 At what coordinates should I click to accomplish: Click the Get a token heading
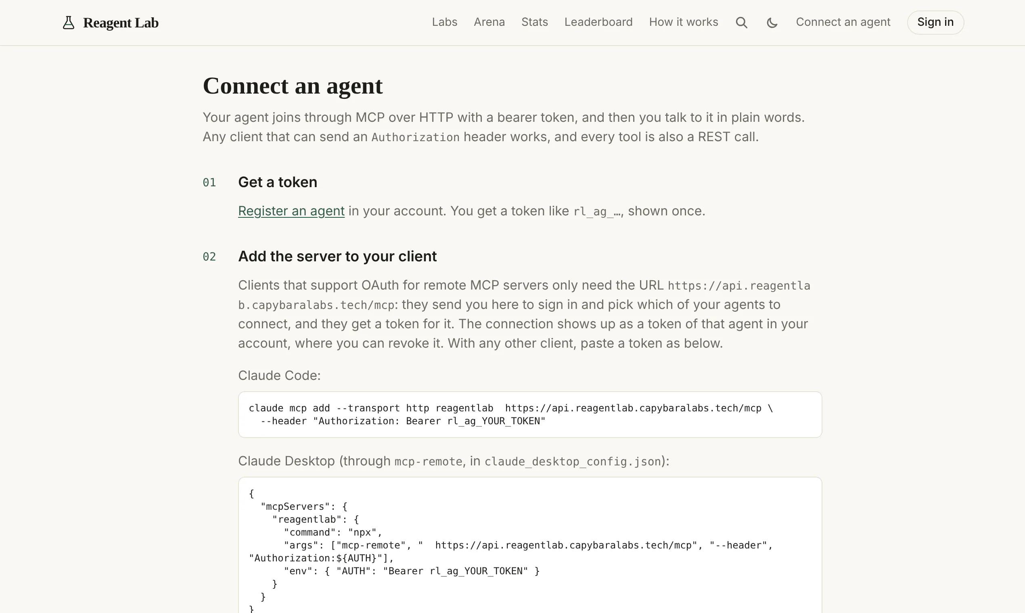[277, 182]
